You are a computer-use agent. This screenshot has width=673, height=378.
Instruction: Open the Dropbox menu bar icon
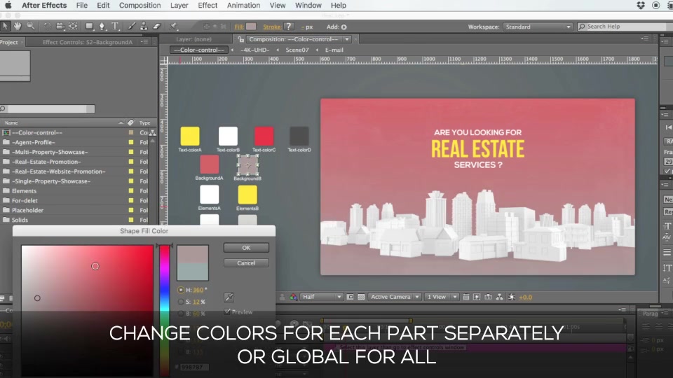click(x=641, y=5)
